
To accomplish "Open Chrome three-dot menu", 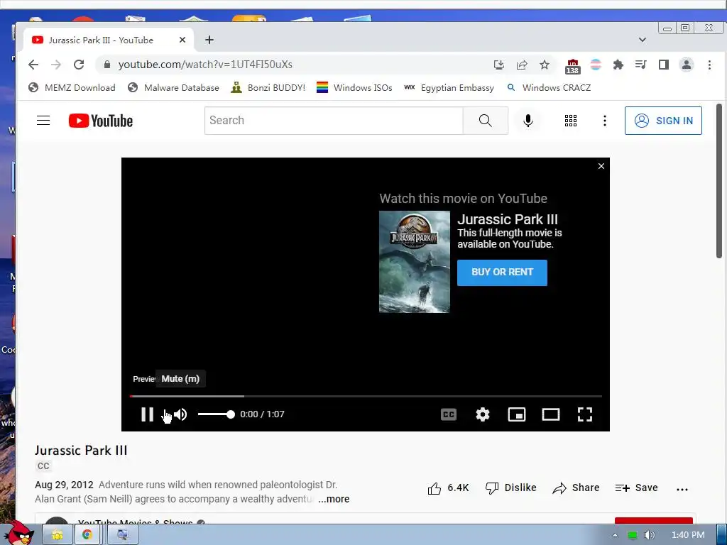I will pyautogui.click(x=709, y=65).
